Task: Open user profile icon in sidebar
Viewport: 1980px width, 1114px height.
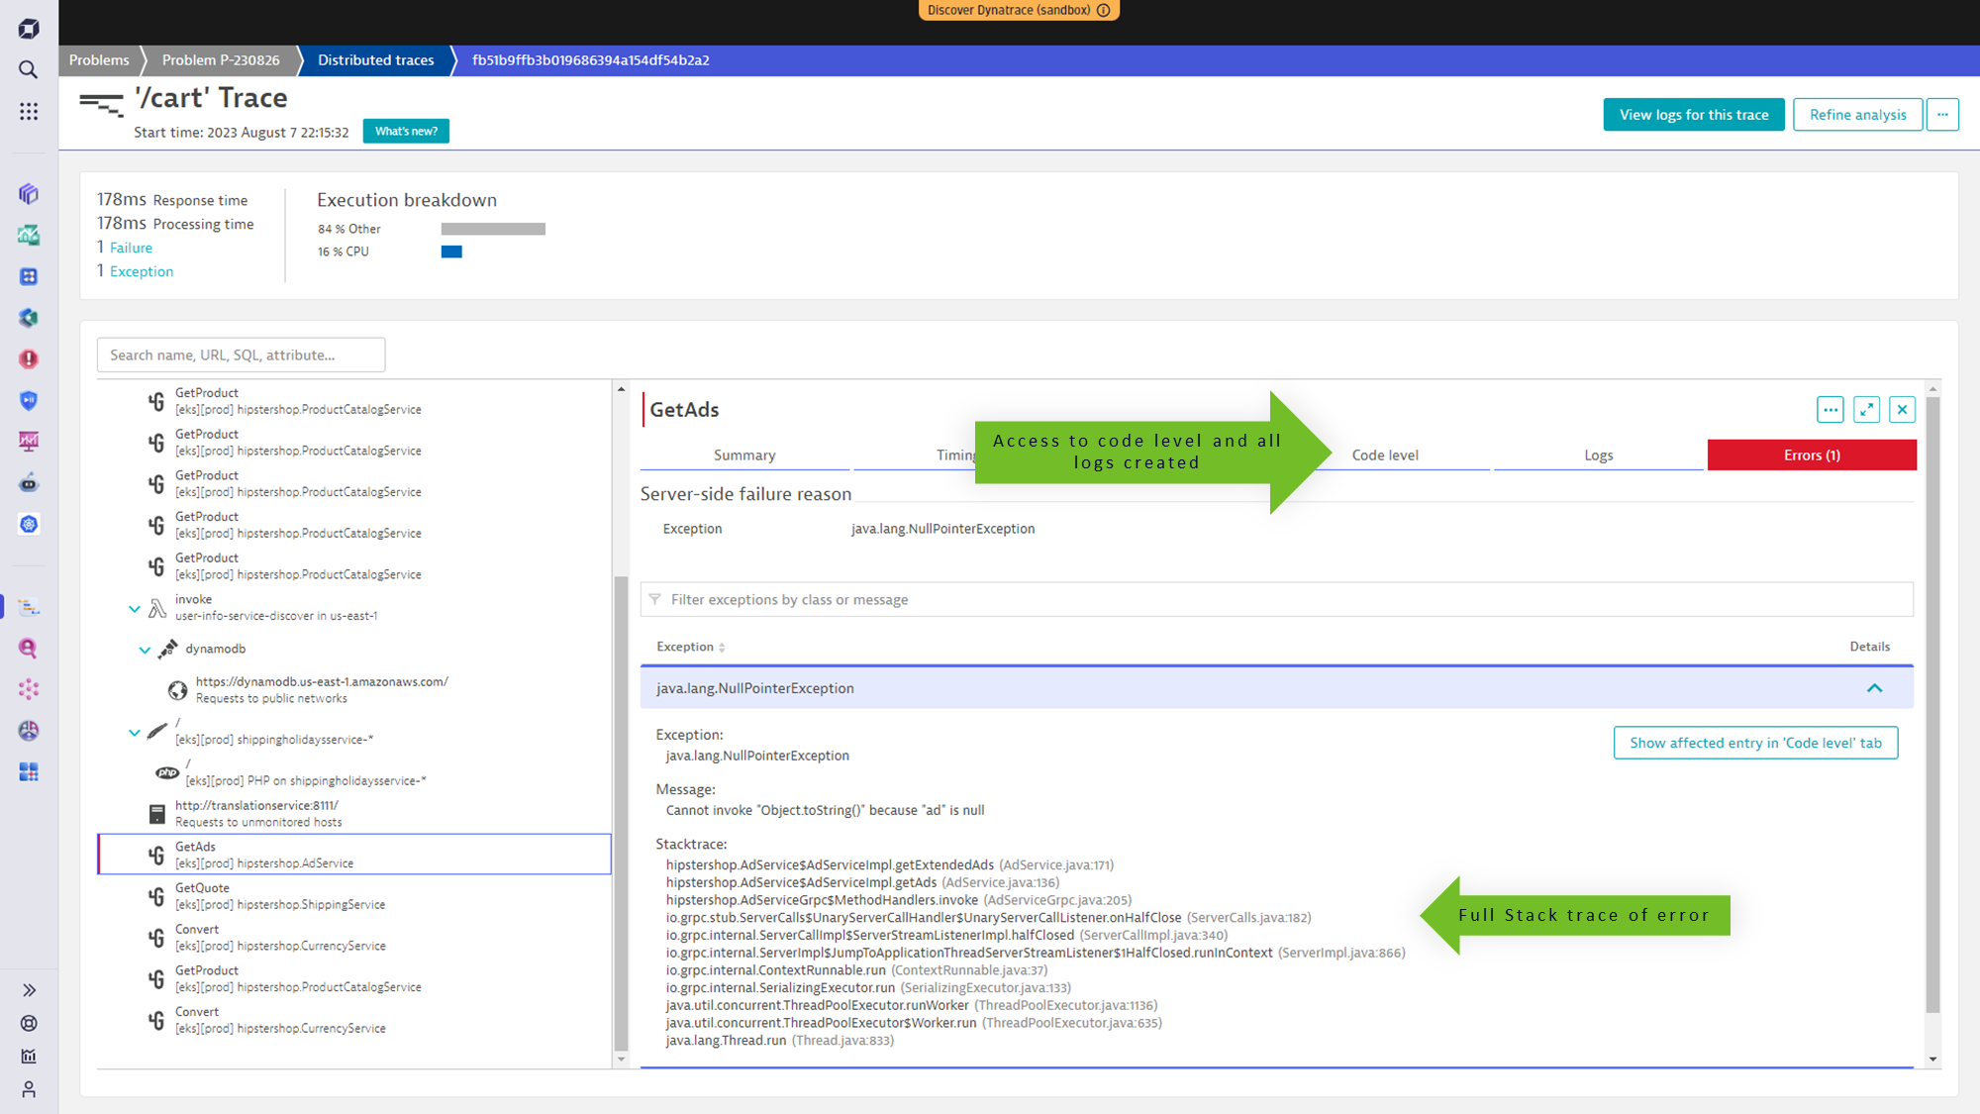Action: coord(29,1089)
